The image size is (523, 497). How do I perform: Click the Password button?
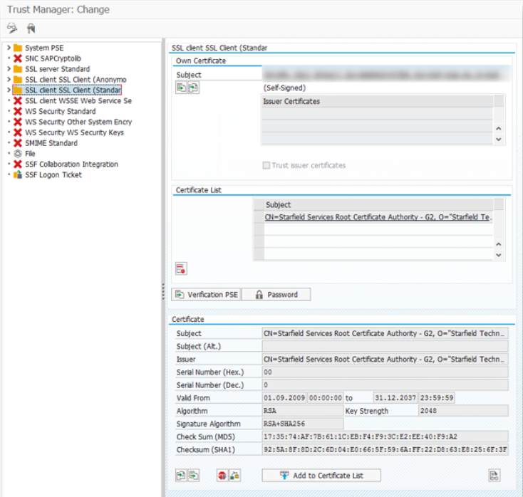276,295
